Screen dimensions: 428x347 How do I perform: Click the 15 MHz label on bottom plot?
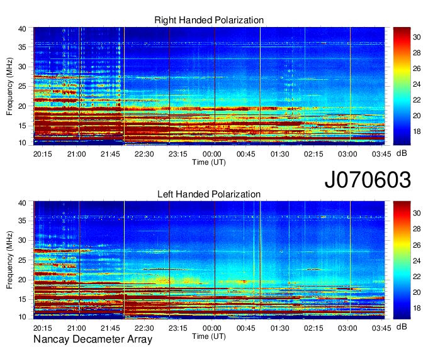coord(22,300)
